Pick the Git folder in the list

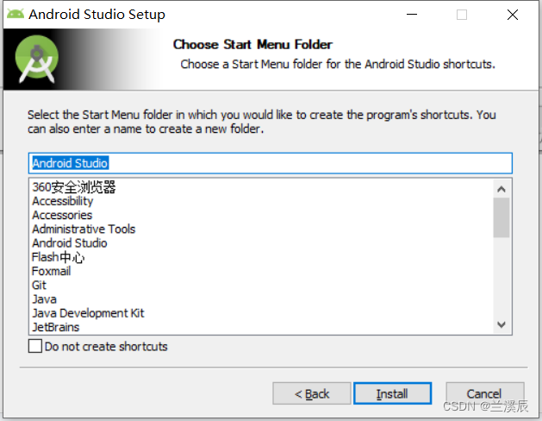pyautogui.click(x=39, y=285)
